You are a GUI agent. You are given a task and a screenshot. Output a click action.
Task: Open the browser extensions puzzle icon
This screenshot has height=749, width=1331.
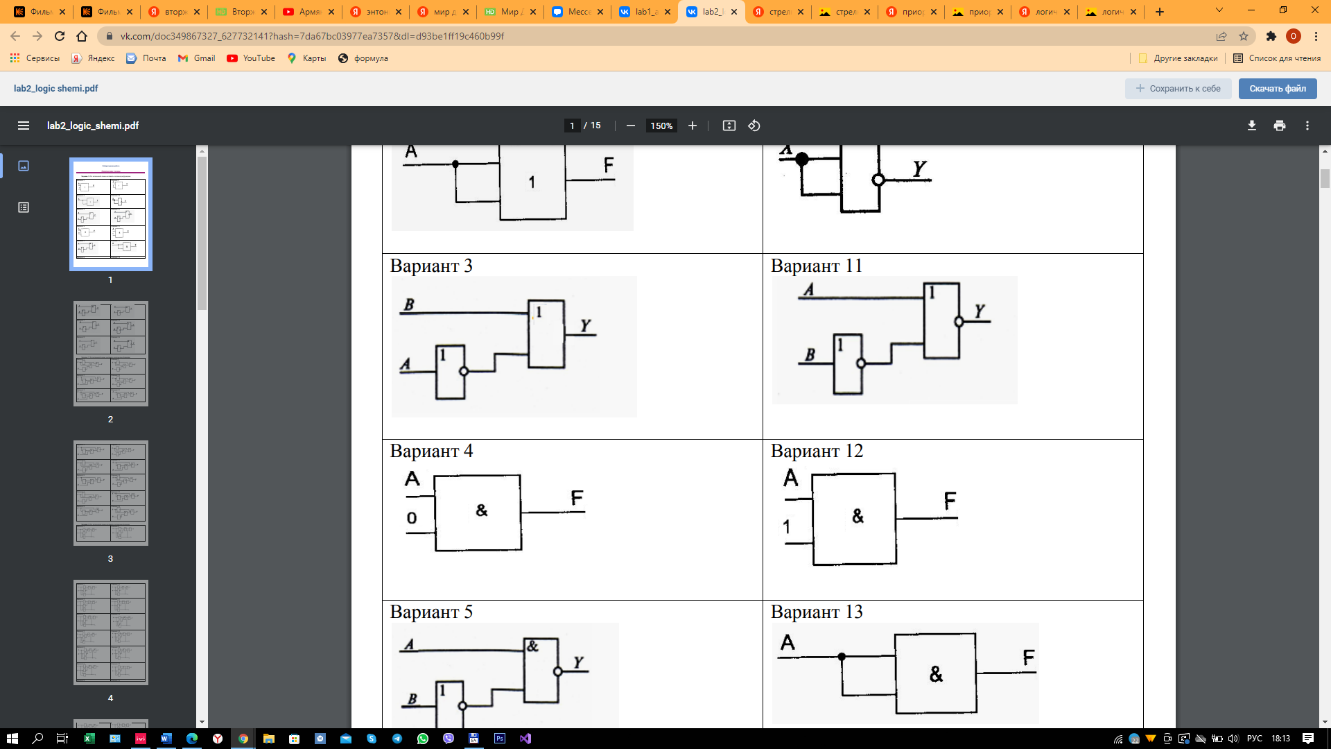[1271, 36]
